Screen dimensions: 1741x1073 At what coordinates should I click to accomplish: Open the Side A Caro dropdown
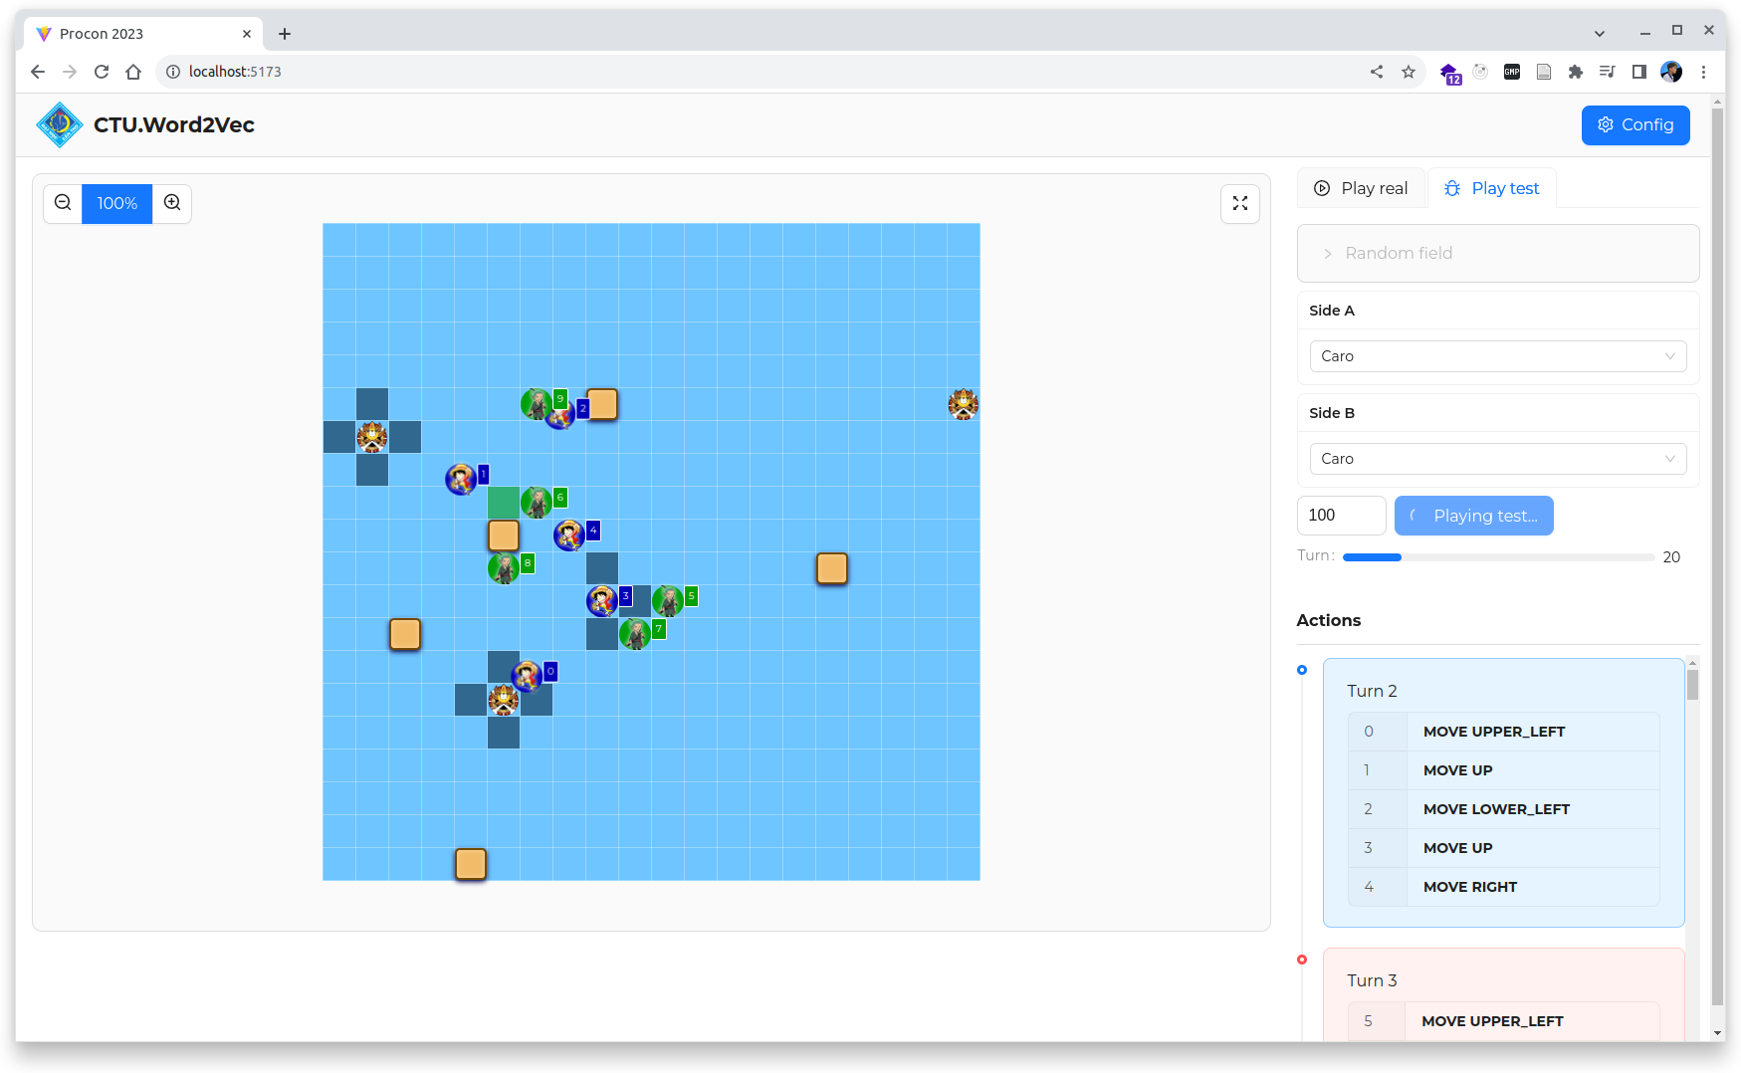[x=1498, y=356]
